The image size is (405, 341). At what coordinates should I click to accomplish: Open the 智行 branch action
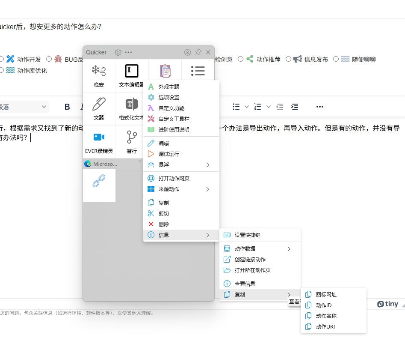tap(131, 142)
